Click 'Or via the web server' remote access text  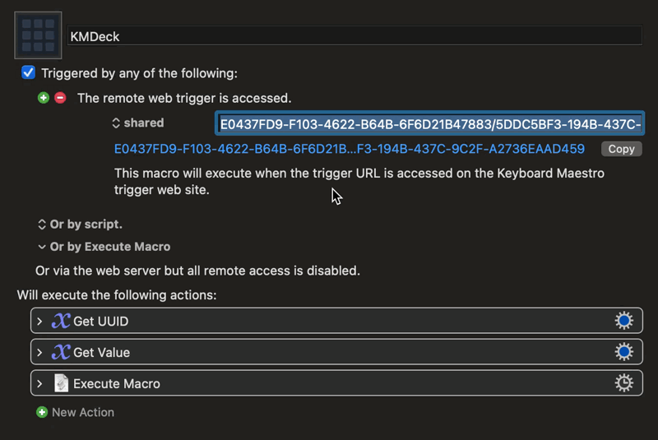coord(197,271)
